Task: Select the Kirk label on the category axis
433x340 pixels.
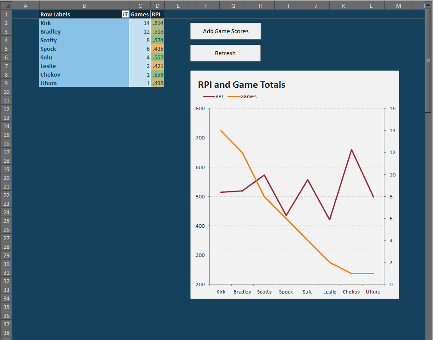Action: pos(221,292)
